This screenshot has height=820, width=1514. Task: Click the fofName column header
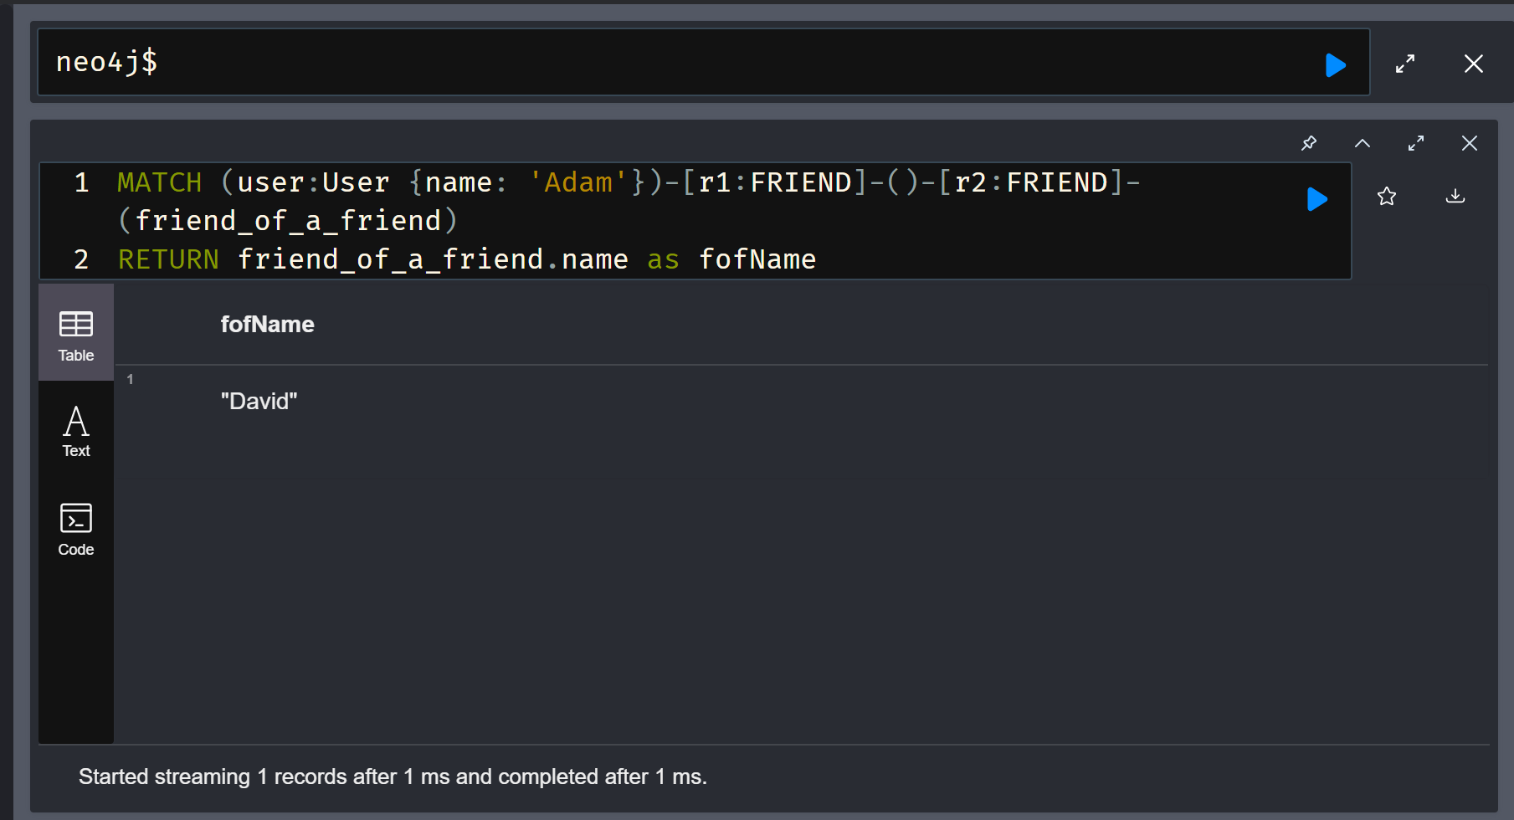click(268, 325)
